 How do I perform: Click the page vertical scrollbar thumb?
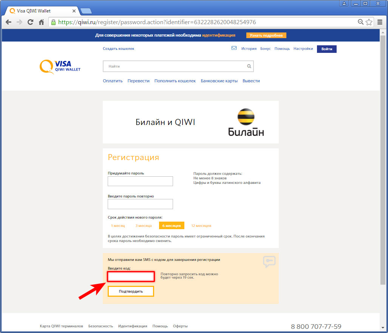[x=383, y=159]
